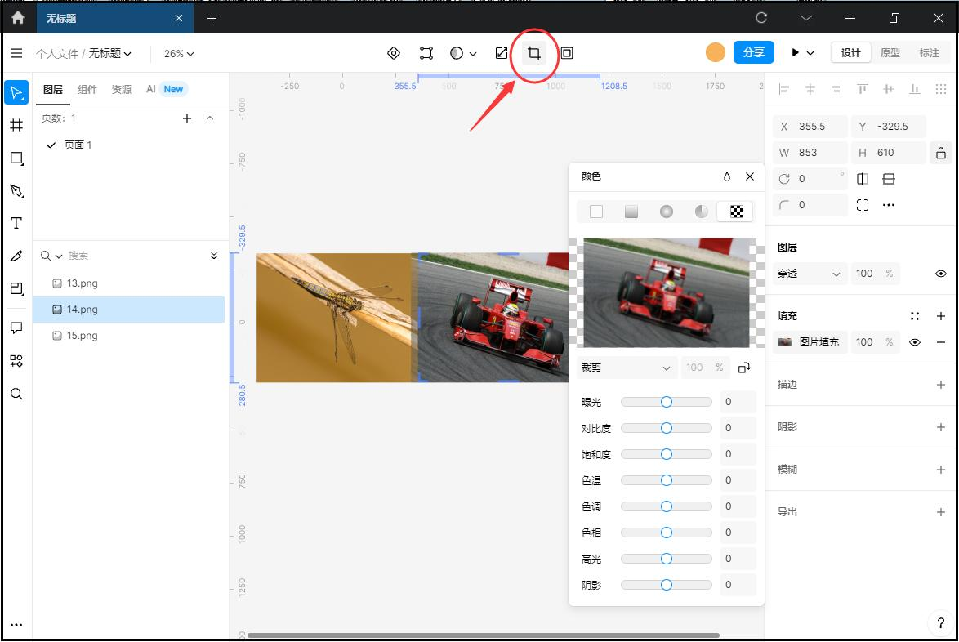This screenshot has width=959, height=642.
Task: Open the comment tool in left sidebar
Action: 16,328
